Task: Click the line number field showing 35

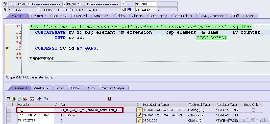Action: (x=130, y=4)
